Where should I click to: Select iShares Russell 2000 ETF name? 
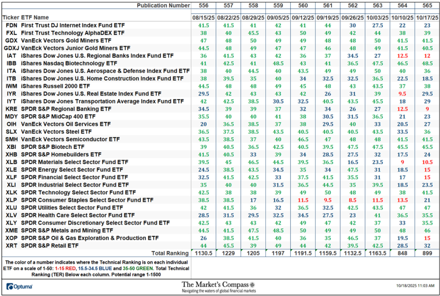55,86
